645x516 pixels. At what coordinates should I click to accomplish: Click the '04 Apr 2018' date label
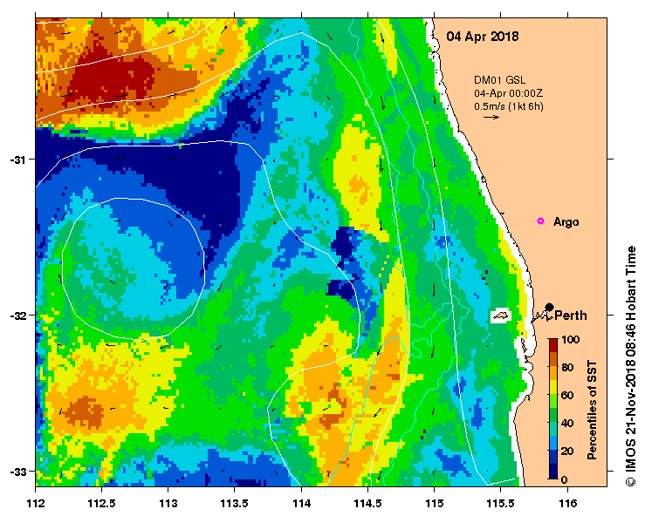tap(483, 37)
